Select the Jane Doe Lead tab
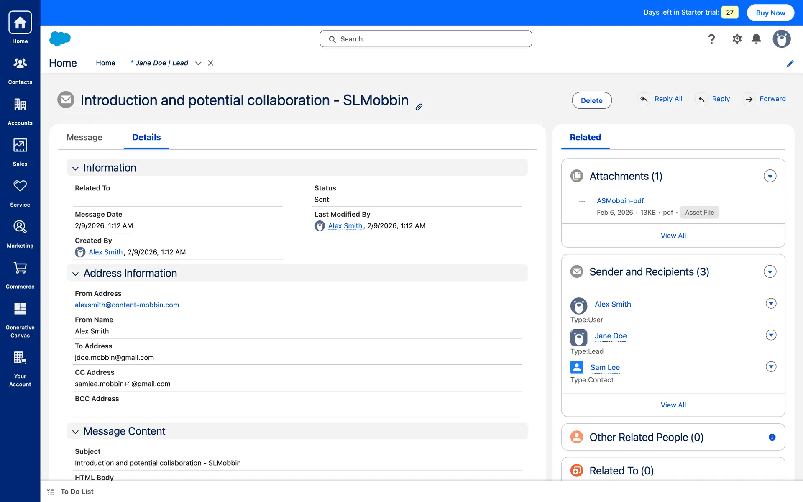 tap(161, 63)
